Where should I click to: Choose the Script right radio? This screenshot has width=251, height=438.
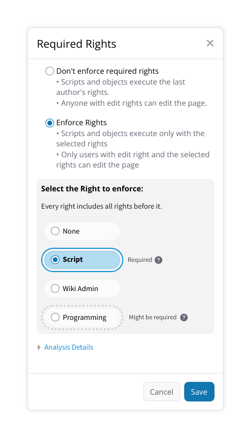click(x=55, y=260)
